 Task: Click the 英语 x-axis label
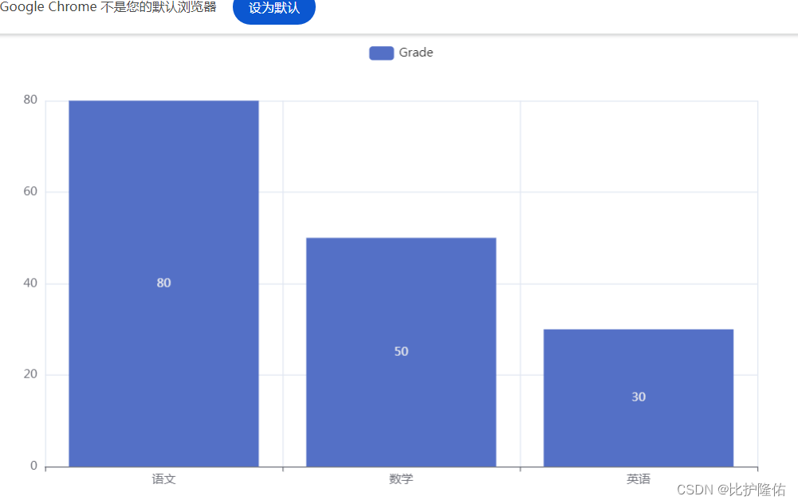point(639,479)
